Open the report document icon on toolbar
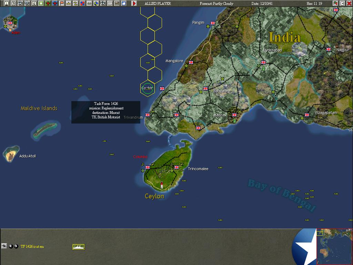The width and height of the screenshot is (353, 265). point(13,3)
